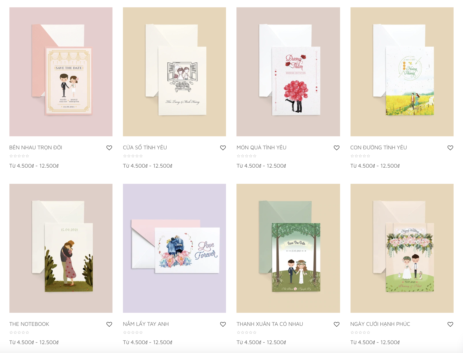Open the MÓN QUÀ TÌNH YÊU title link
463x353 pixels.
261,148
